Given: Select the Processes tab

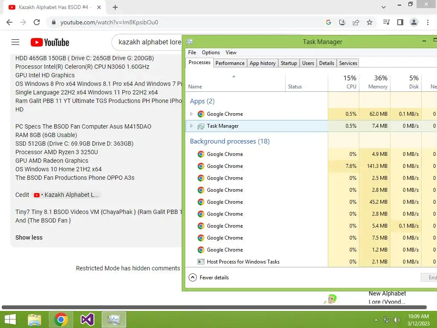Looking at the screenshot, I should [x=200, y=62].
